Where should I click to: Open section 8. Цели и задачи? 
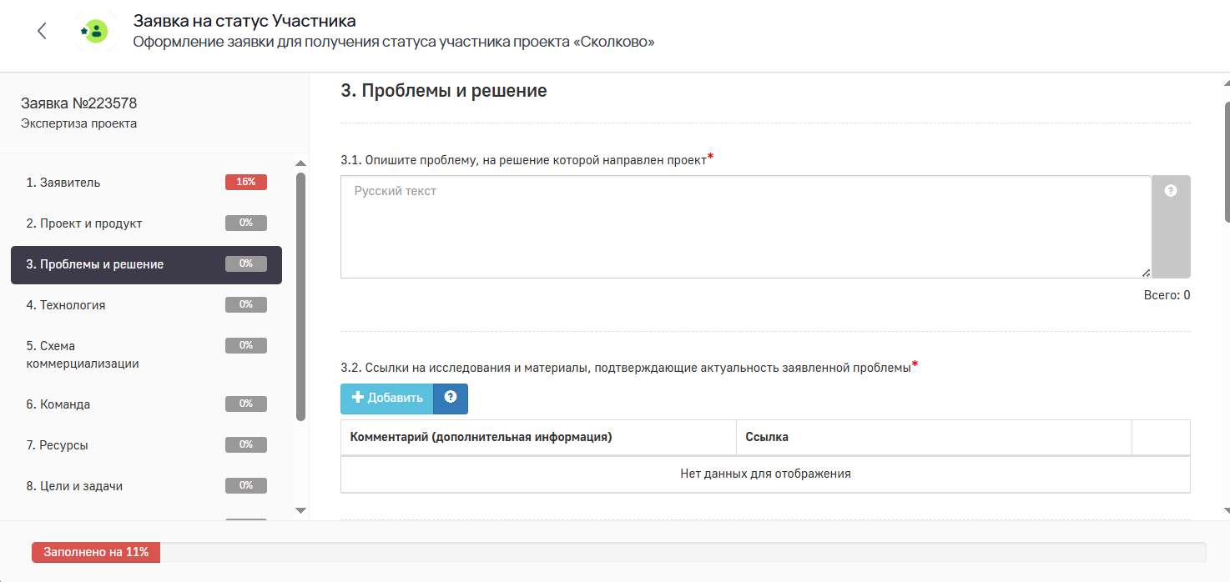click(x=146, y=486)
